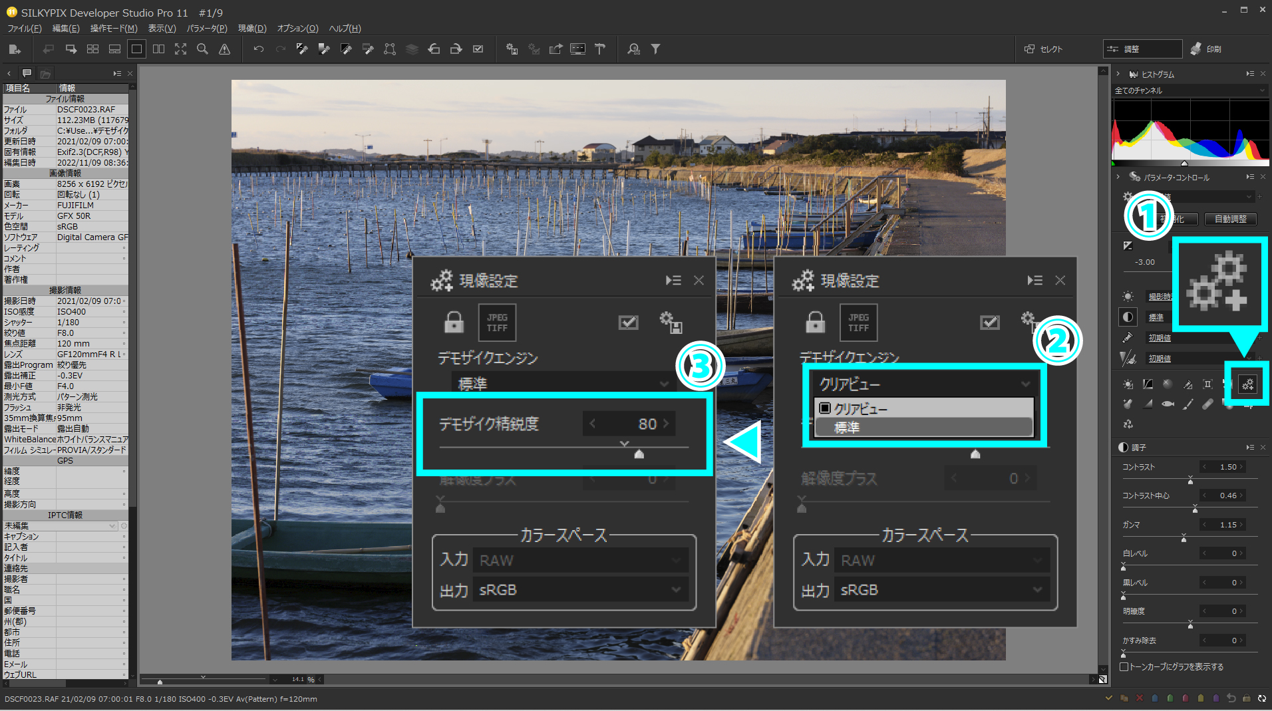Click the development settings save icon in toolbar
1272x711 pixels.
(x=512, y=49)
